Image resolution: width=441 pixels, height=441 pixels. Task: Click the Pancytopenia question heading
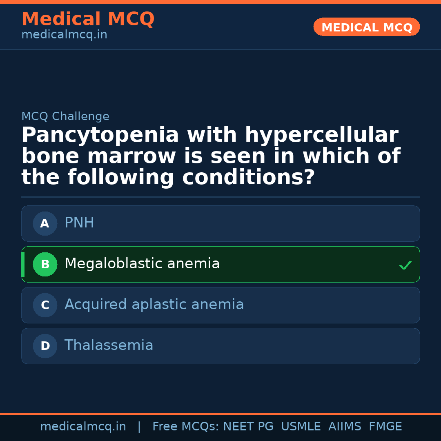pyautogui.click(x=210, y=156)
